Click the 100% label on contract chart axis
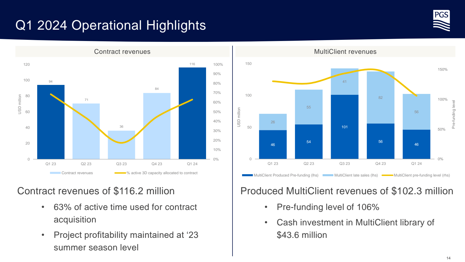465x262 pixels. [218, 65]
